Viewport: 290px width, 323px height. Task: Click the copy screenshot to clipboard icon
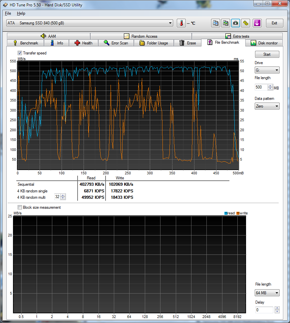pos(225,23)
